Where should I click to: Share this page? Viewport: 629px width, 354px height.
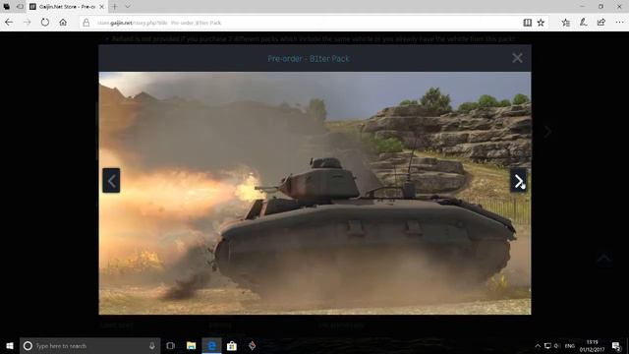(600, 23)
